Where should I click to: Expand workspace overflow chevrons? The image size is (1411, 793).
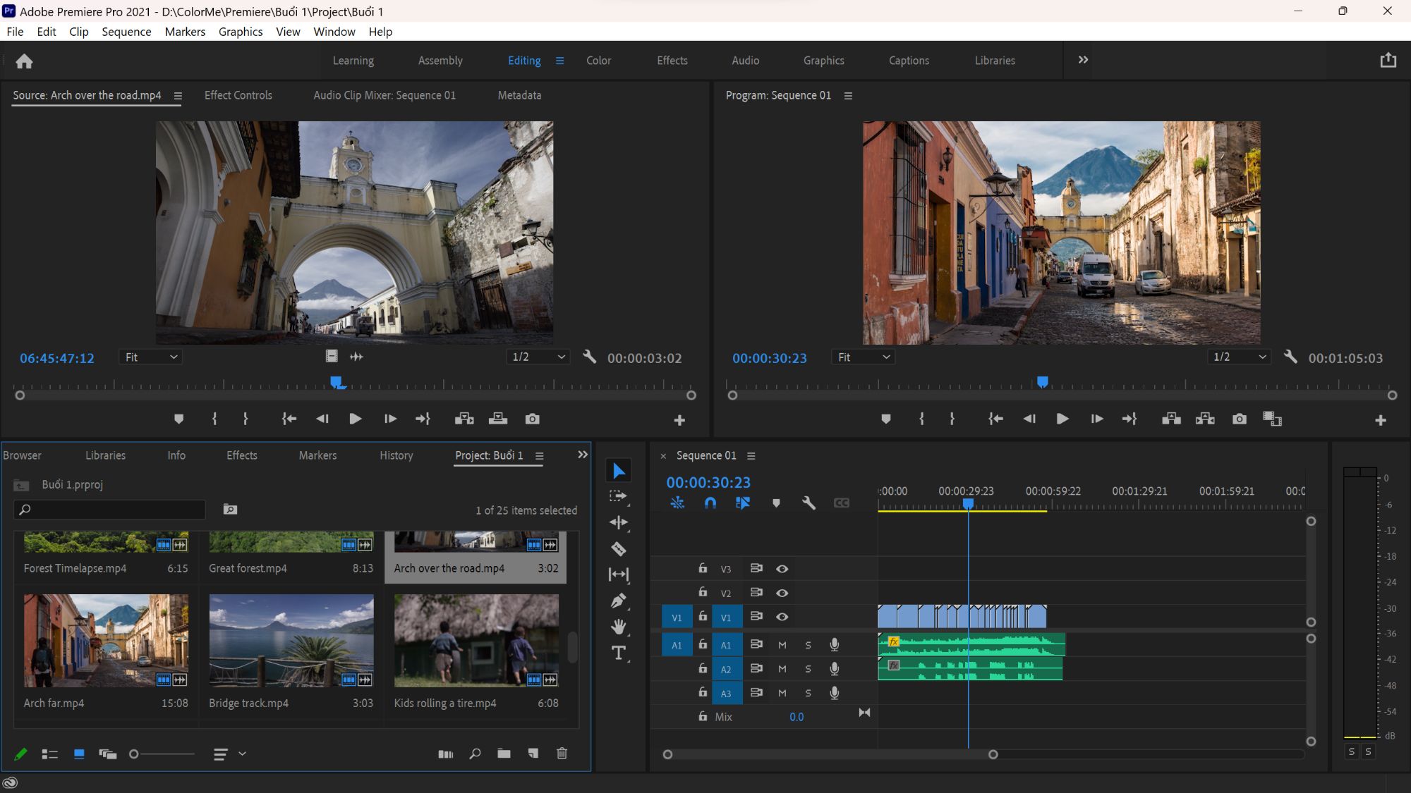point(1083,60)
